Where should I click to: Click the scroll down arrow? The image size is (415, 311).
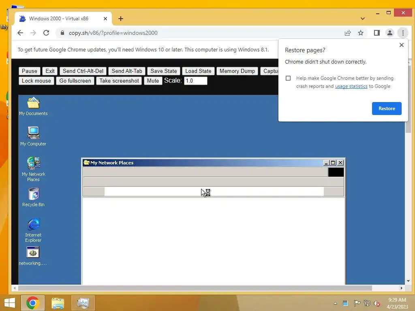408,281
